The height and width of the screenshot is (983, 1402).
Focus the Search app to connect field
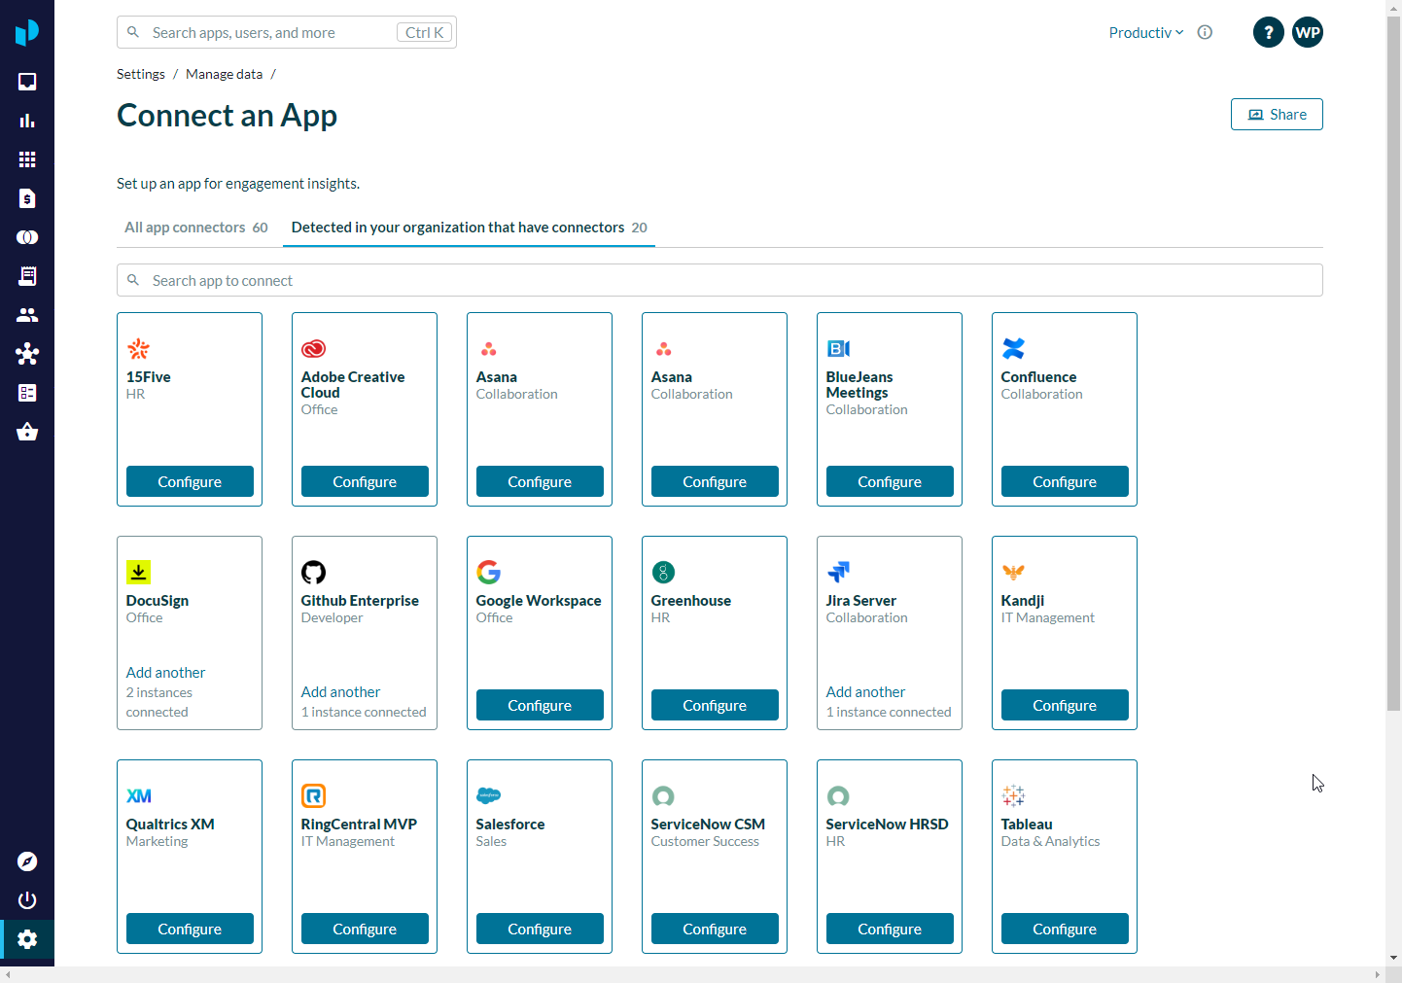[719, 280]
